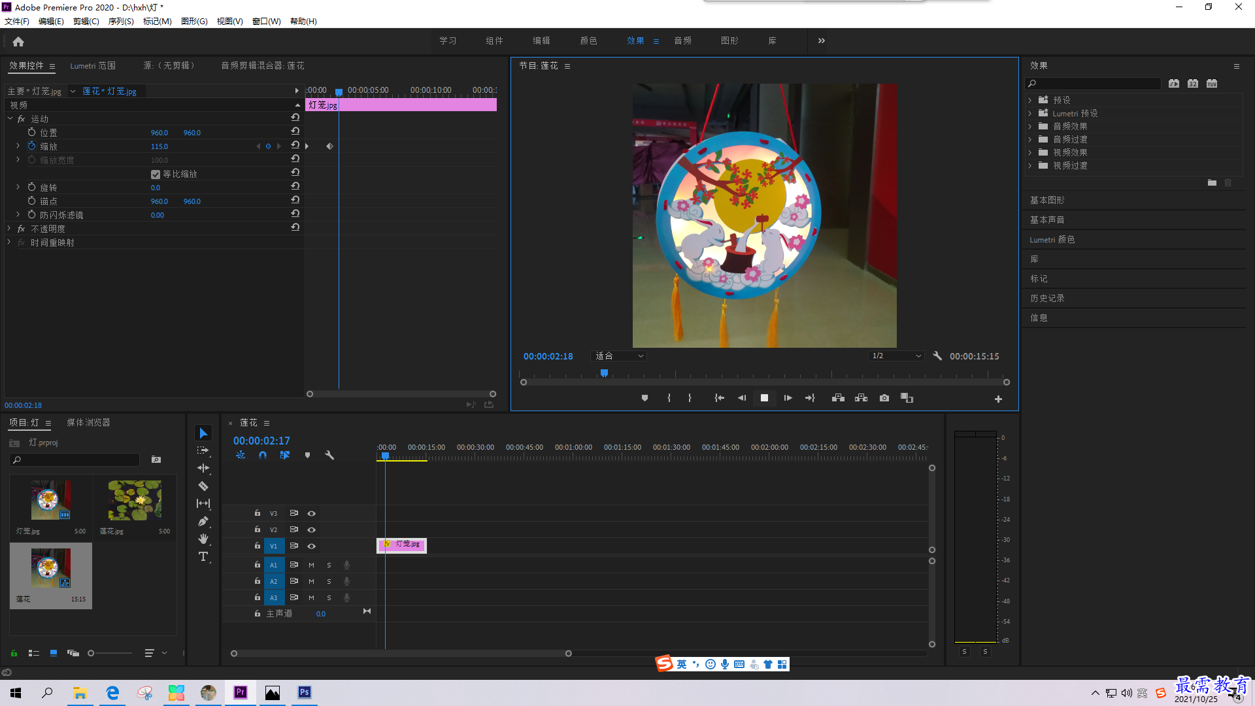Show more workspaces chevron
Viewport: 1255px width, 706px height.
click(x=821, y=41)
